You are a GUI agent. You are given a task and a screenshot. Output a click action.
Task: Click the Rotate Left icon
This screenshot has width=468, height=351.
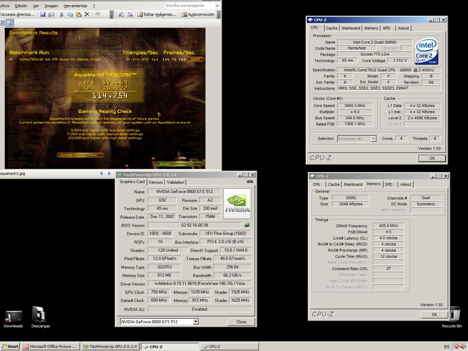[x=121, y=14]
